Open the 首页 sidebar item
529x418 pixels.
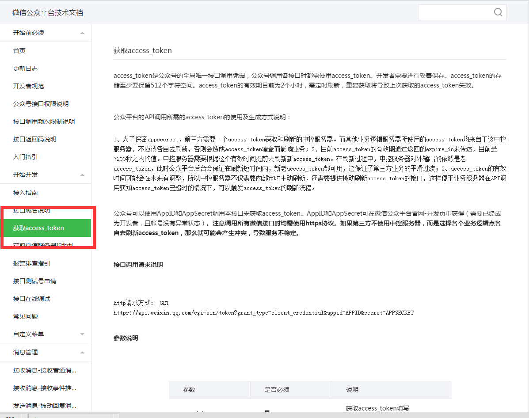pos(19,51)
